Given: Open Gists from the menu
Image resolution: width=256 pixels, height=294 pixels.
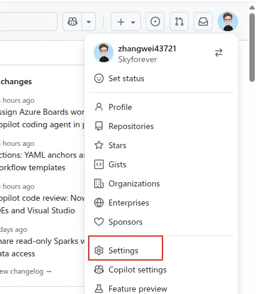Looking at the screenshot, I should [161, 164].
